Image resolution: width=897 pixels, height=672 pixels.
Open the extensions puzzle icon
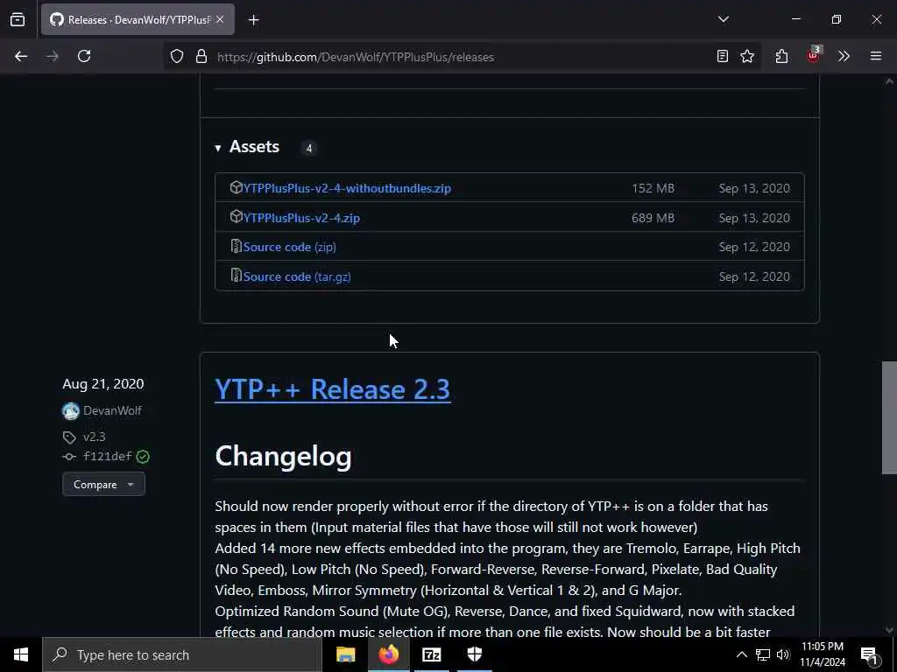(781, 56)
